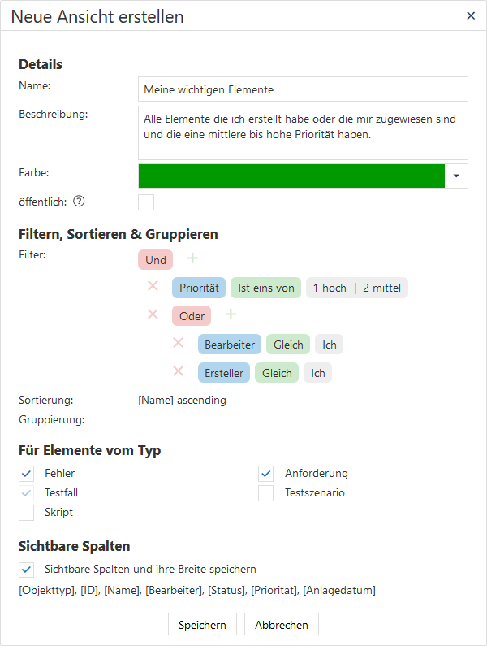Viewport: 487px width, 646px height.
Task: Change the Und group operator
Action: click(156, 260)
